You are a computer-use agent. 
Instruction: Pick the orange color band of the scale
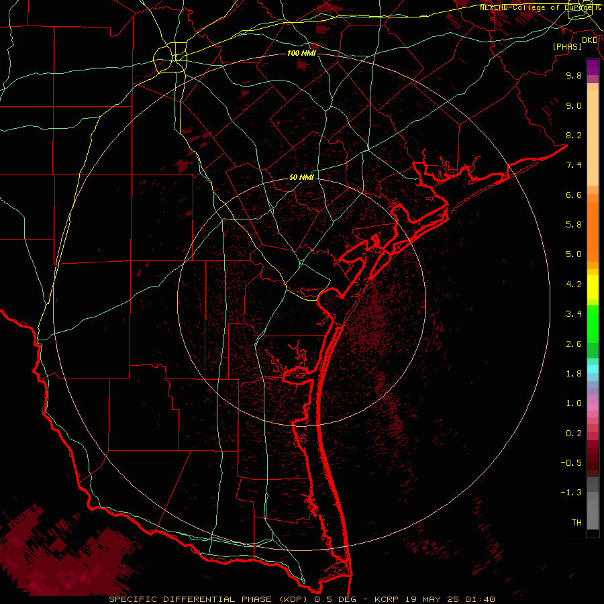click(593, 231)
